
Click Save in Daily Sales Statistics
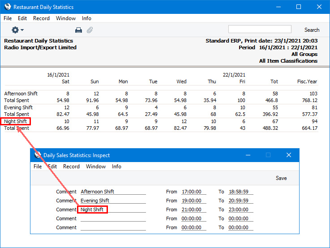pos(281,178)
